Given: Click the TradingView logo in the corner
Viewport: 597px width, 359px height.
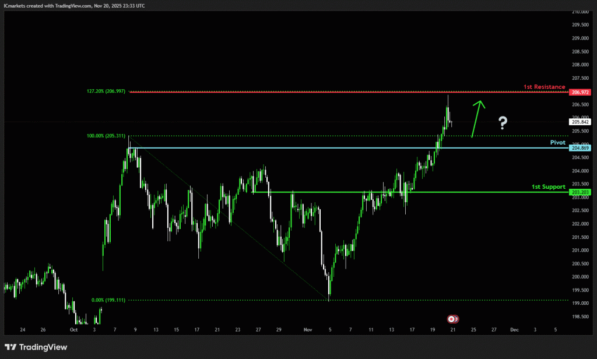Looking at the screenshot, I should (36, 347).
